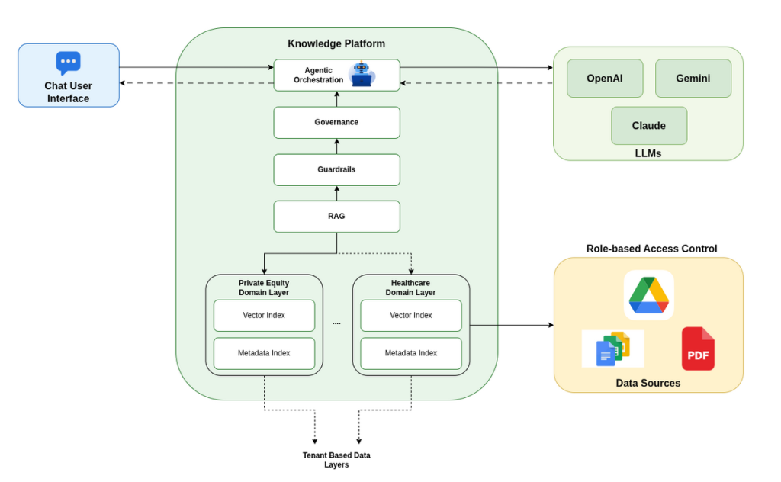The image size is (781, 482).
Task: Click the Gemini block in LLMs
Action: [x=693, y=78]
